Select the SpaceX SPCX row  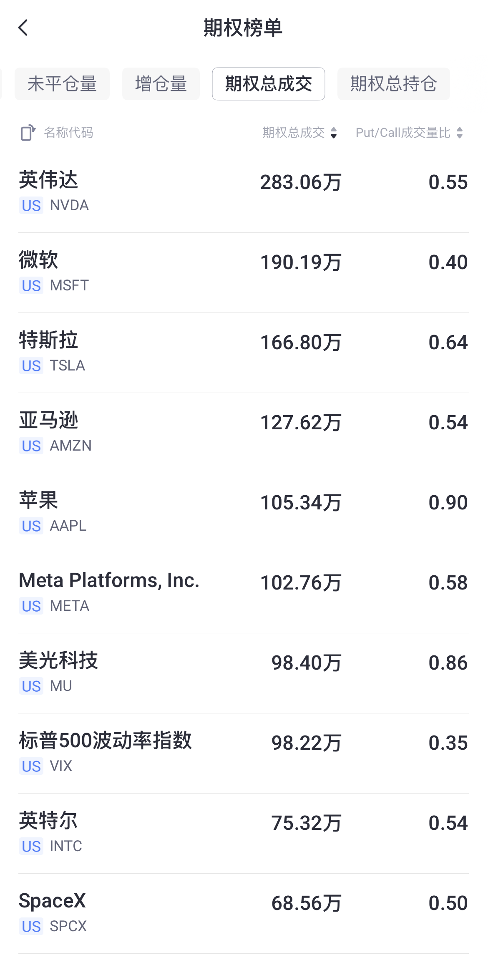click(x=244, y=914)
